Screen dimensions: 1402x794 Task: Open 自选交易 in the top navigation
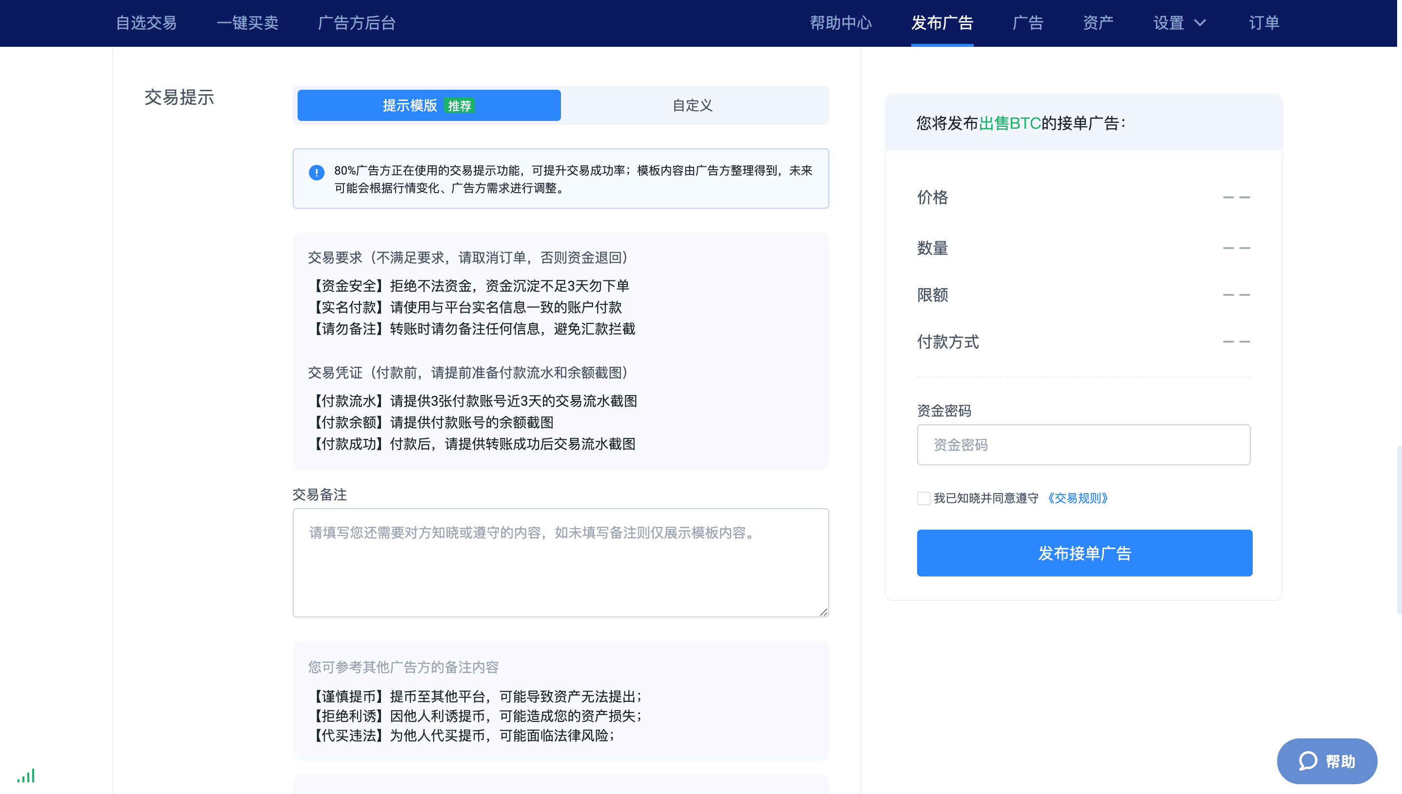click(x=145, y=23)
